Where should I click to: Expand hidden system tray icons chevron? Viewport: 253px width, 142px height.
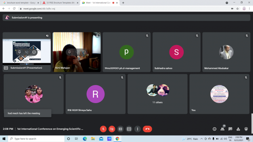coord(202,139)
